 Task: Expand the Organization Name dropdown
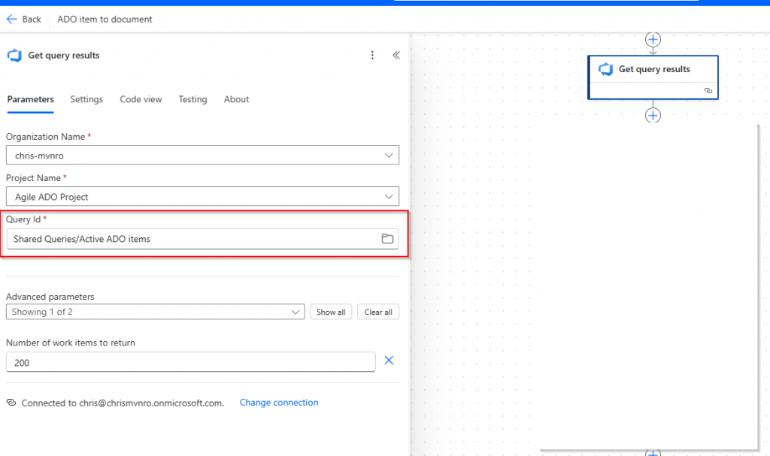pyautogui.click(x=202, y=155)
